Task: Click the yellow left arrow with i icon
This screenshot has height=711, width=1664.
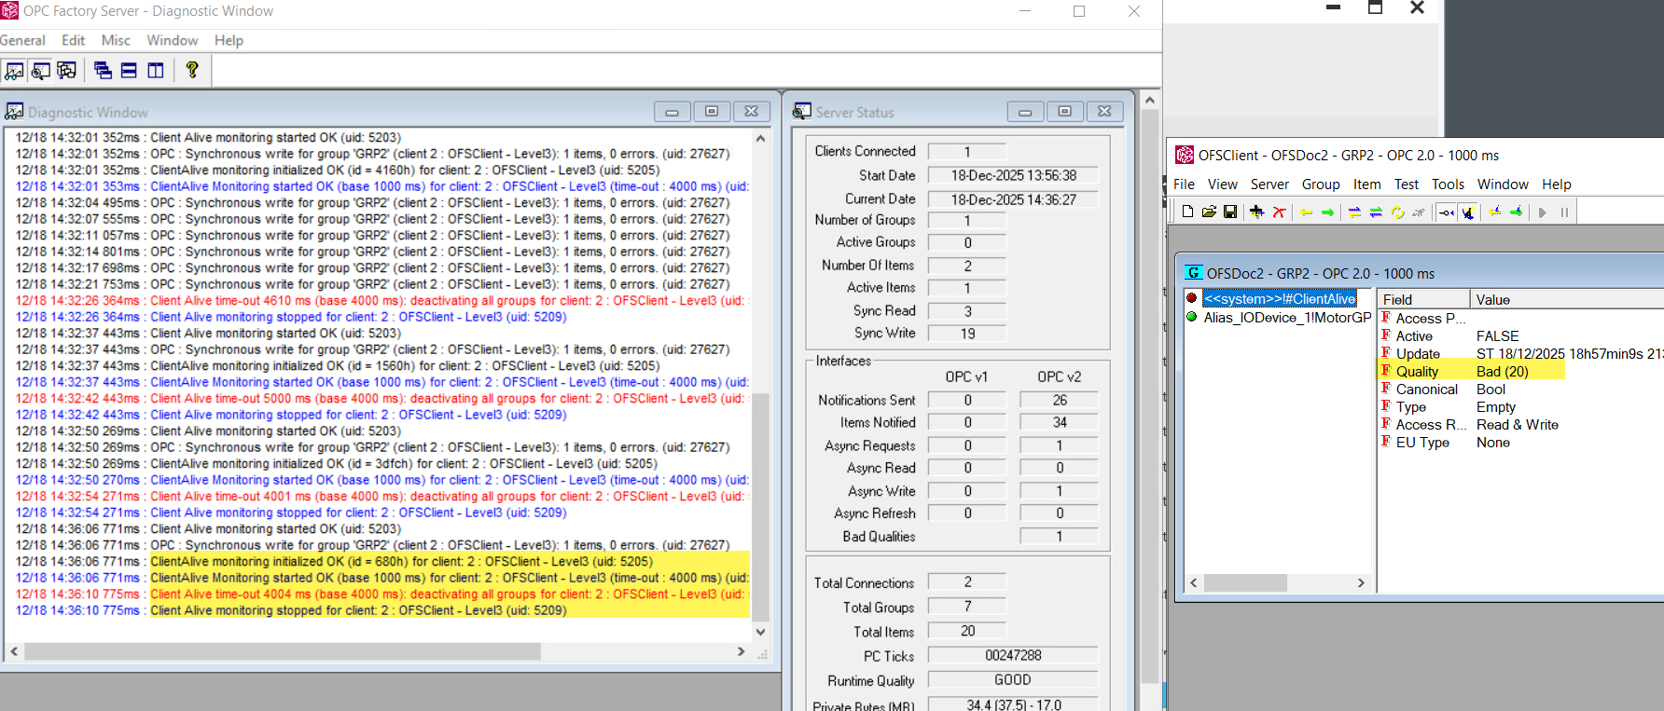Action: click(1494, 212)
